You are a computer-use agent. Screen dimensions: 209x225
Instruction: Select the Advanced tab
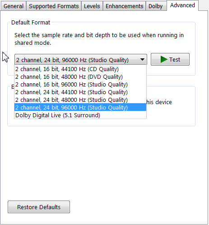(x=182, y=5)
